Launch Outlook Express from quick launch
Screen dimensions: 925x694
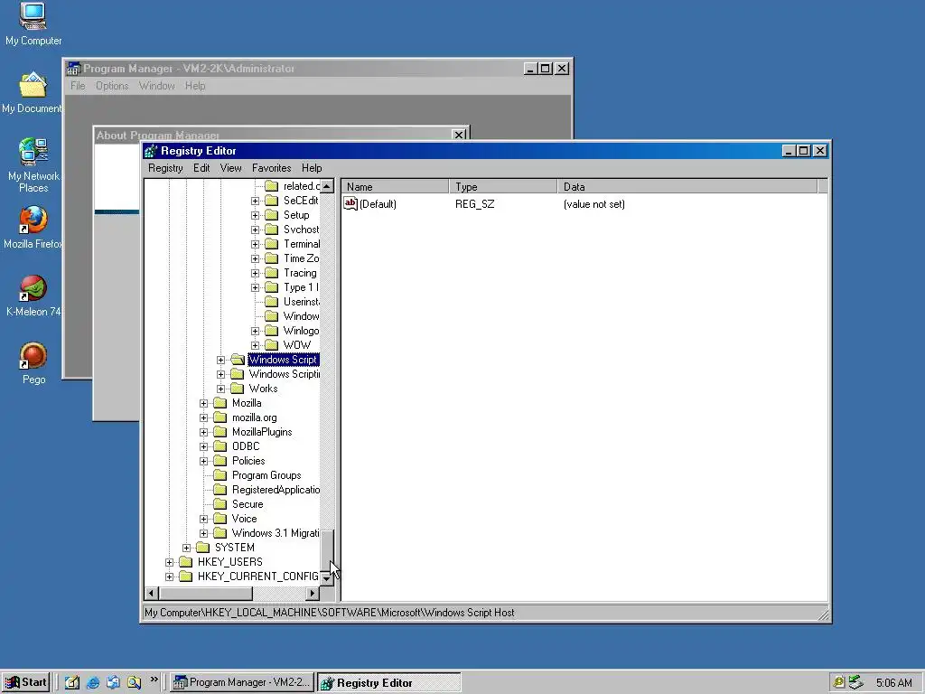[113, 683]
